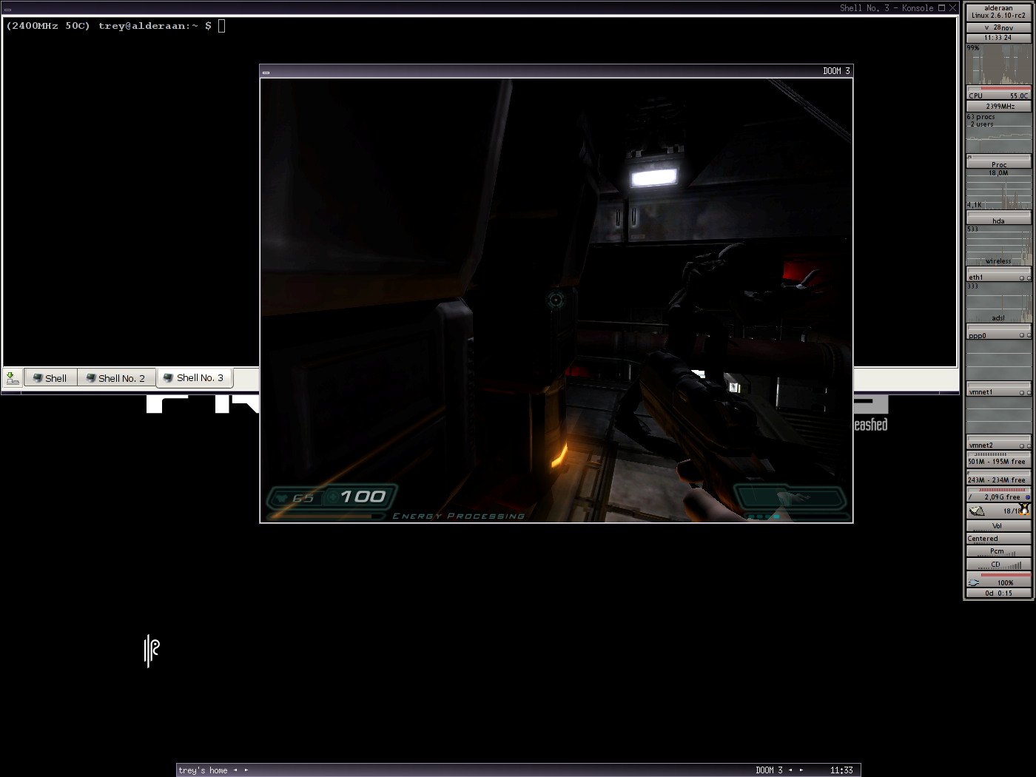Click the DOOM 3 health counter 100

(363, 497)
